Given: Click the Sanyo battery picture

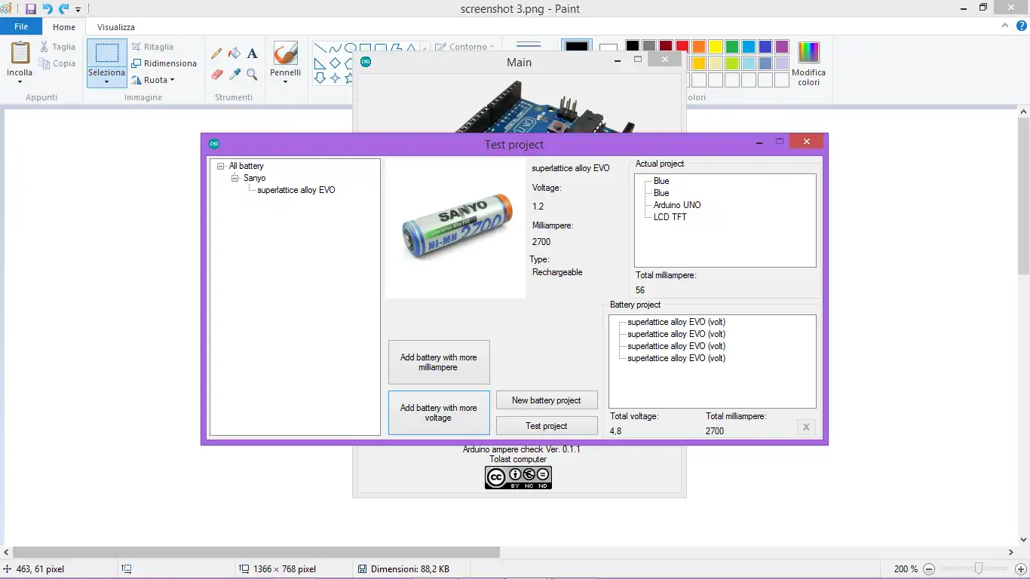Looking at the screenshot, I should pyautogui.click(x=455, y=228).
